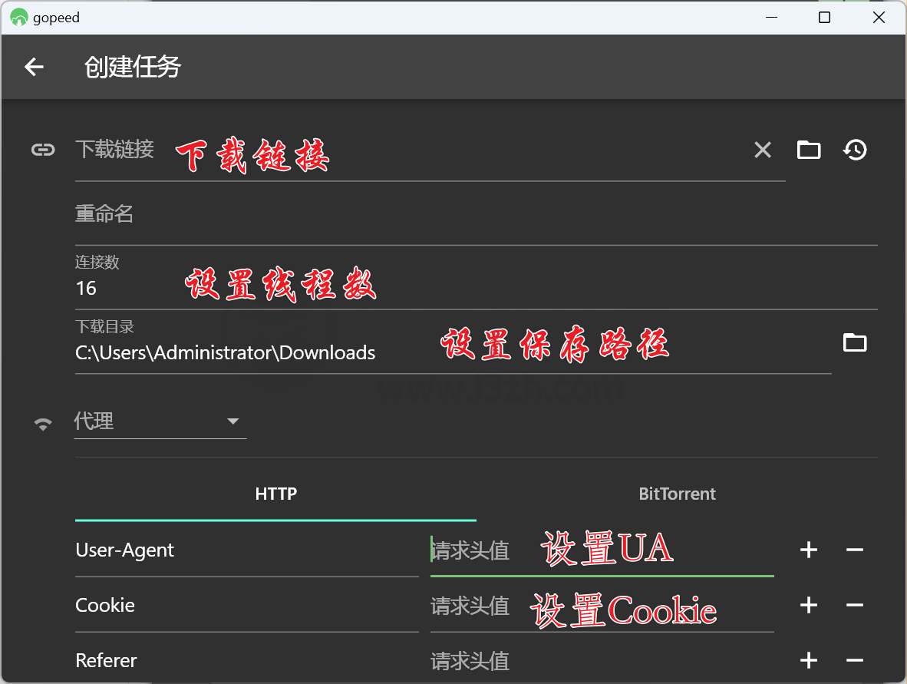This screenshot has height=684, width=907.
Task: Click the link icon beside 下载链接 field
Action: click(43, 150)
